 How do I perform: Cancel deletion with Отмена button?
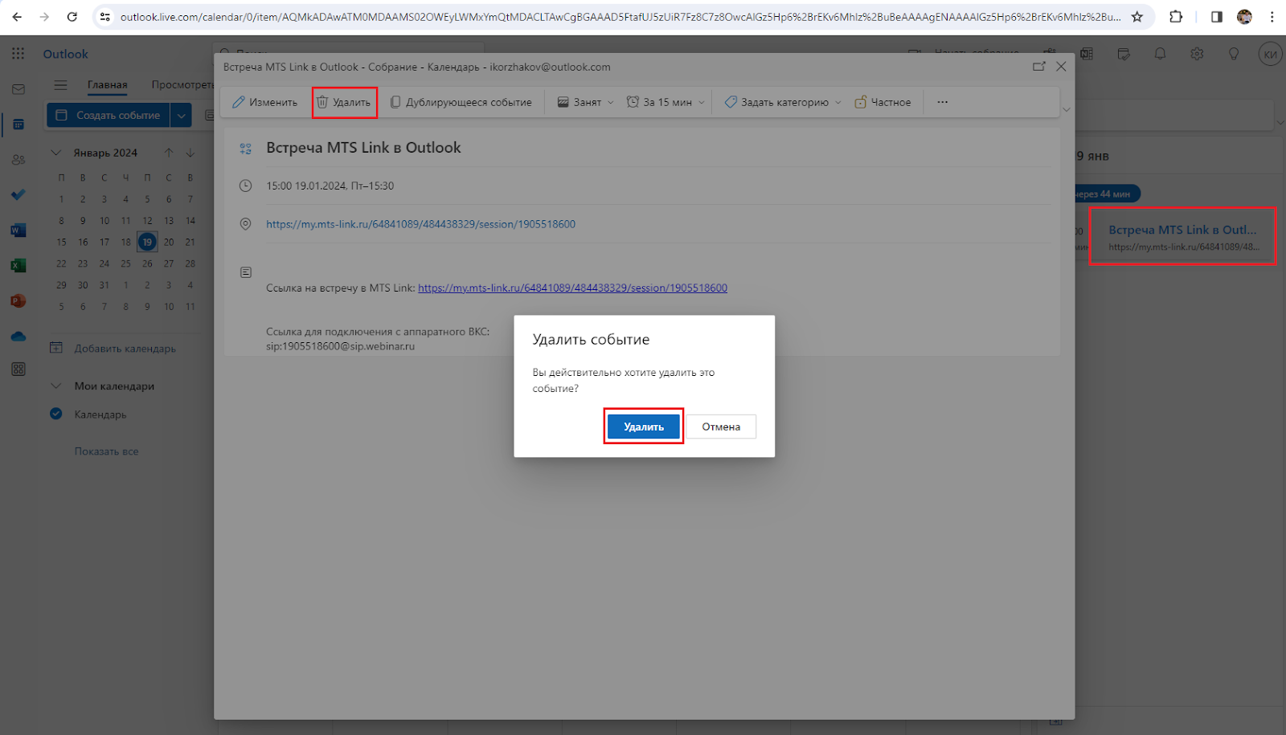(721, 427)
